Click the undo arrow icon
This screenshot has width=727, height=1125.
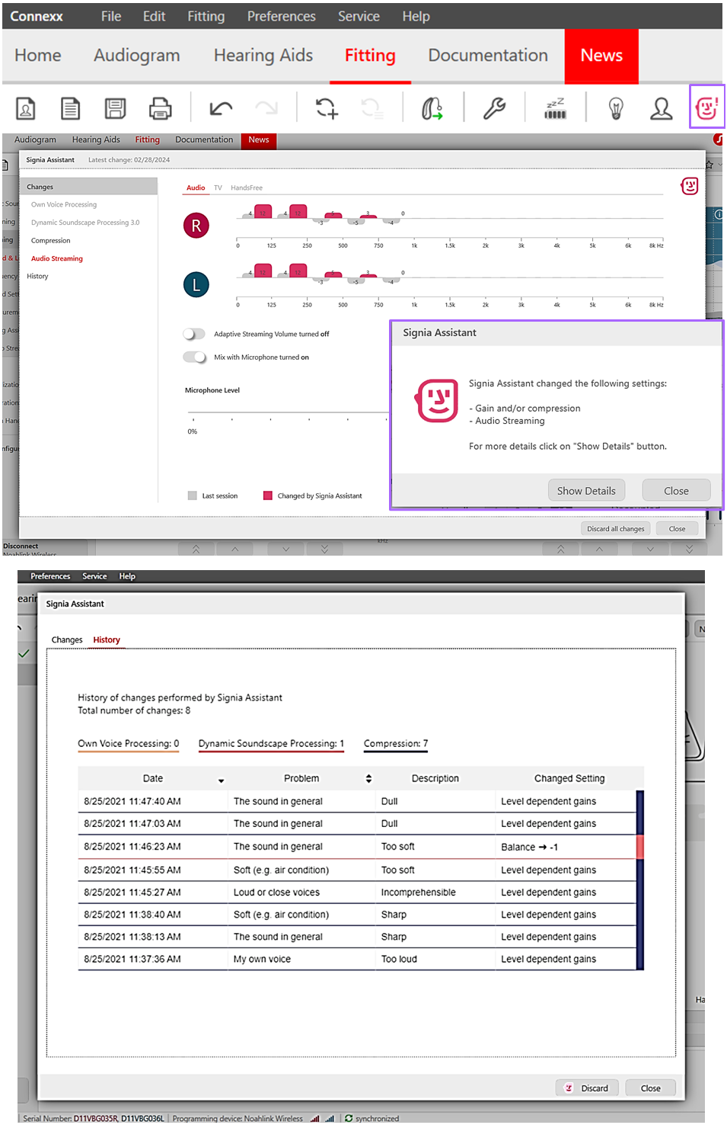[221, 109]
